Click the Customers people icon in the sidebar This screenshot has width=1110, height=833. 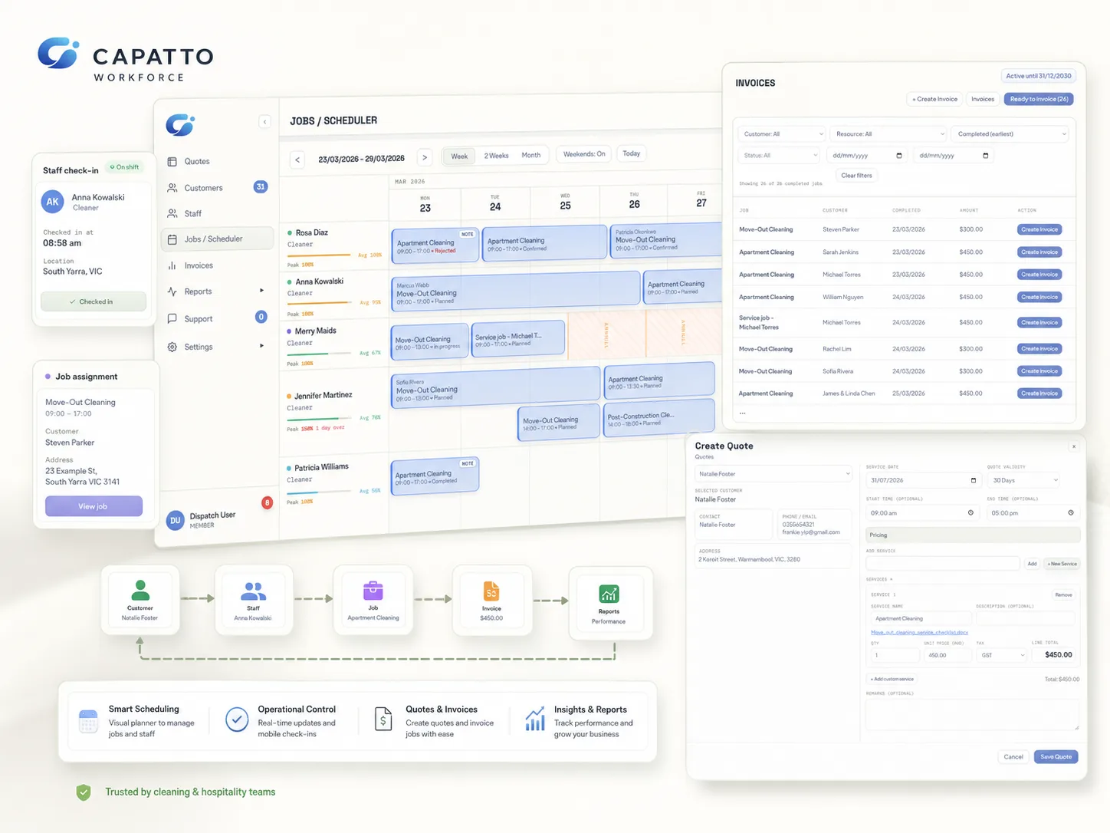click(172, 188)
